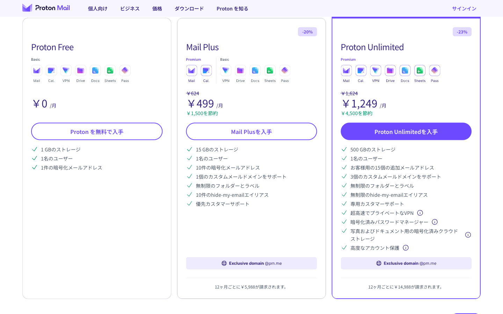Image resolution: width=503 pixels, height=314 pixels.
Task: Click ￥1,500を節約 savings text
Action: pyautogui.click(x=202, y=113)
